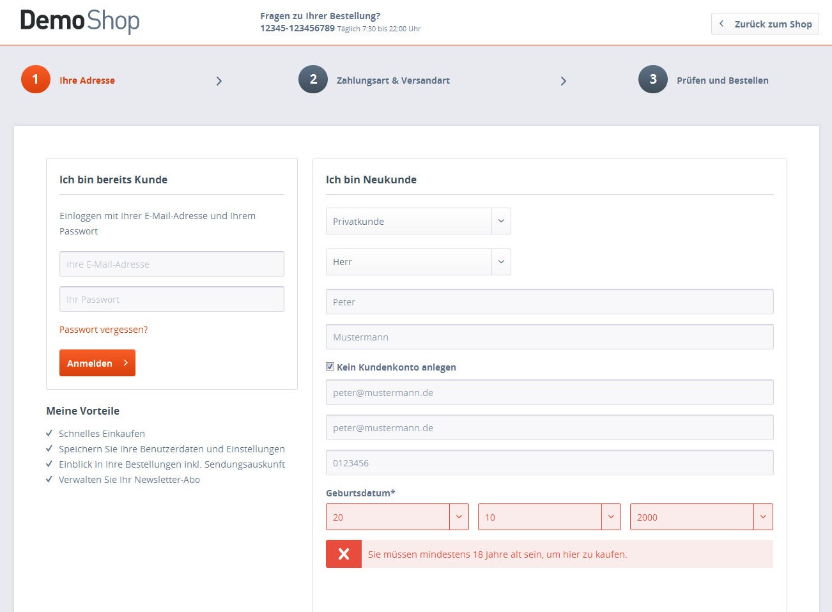Click the Schnelles Einkaufen list item

click(x=102, y=434)
